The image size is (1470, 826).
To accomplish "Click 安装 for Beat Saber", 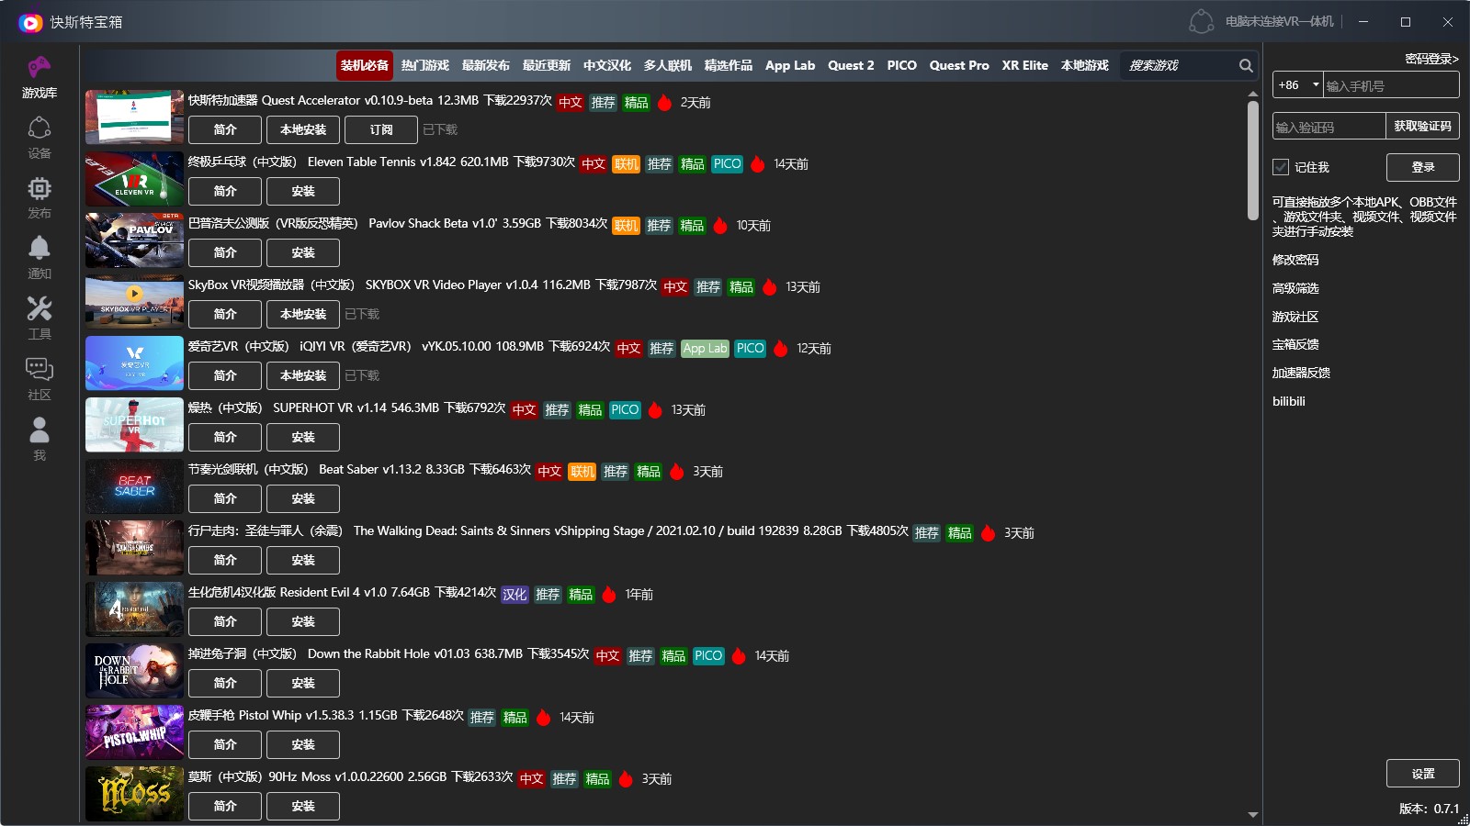I will click(303, 498).
